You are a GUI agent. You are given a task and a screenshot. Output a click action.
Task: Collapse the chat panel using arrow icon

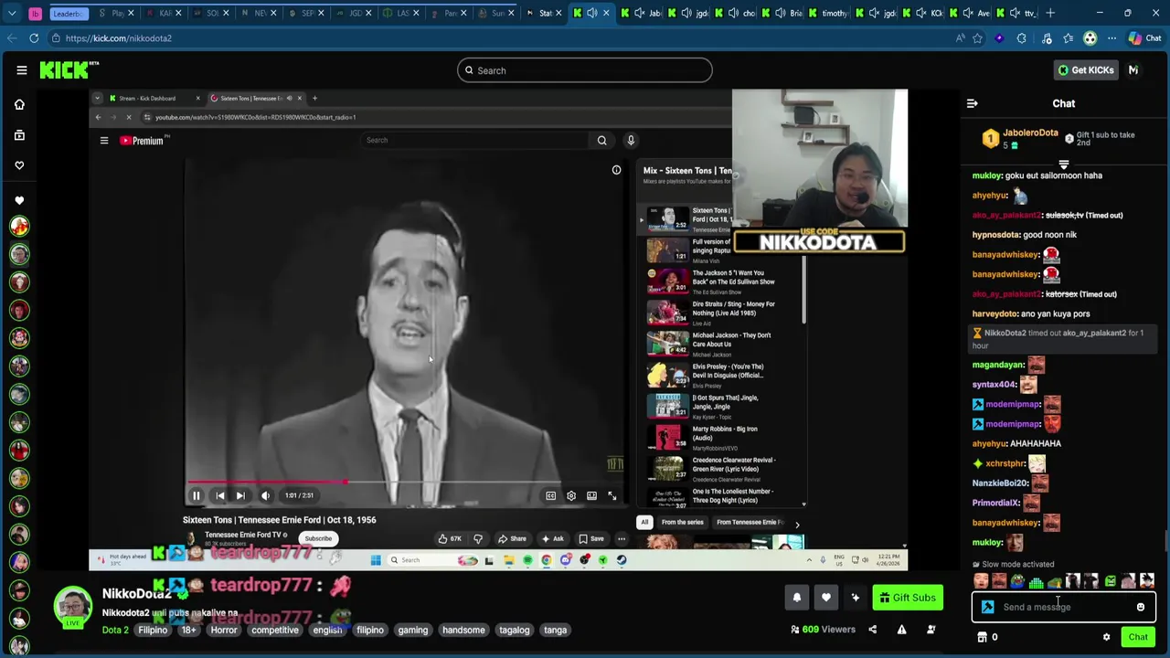click(972, 103)
